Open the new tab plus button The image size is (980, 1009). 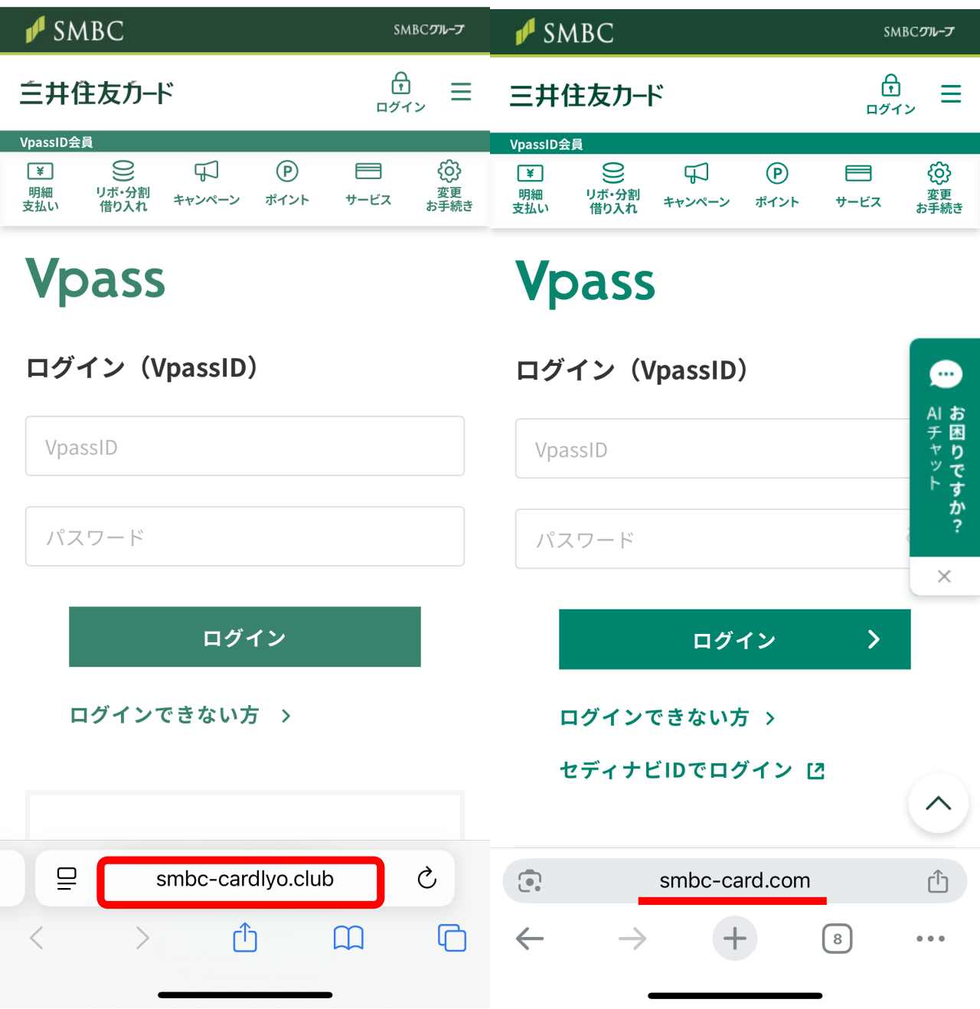[x=734, y=938]
